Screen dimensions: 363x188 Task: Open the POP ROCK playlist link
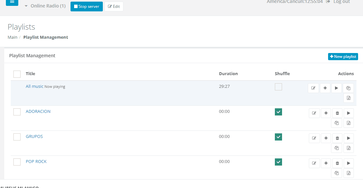36,161
